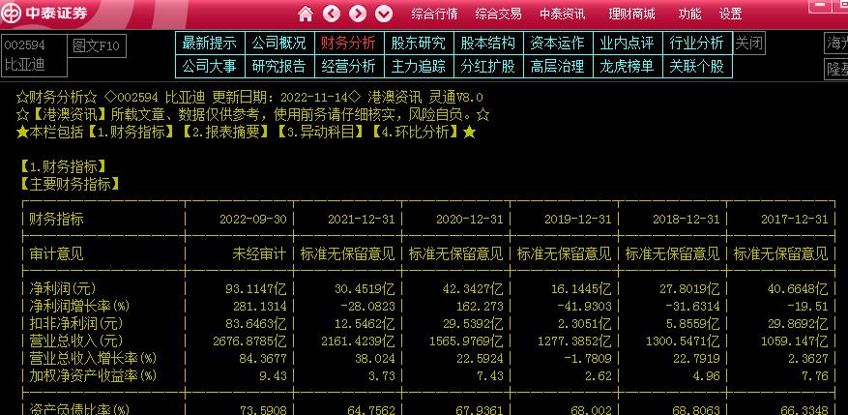The height and width of the screenshot is (415, 848).
Task: Jump to section 【3.异动科目】 link
Action: [322, 132]
